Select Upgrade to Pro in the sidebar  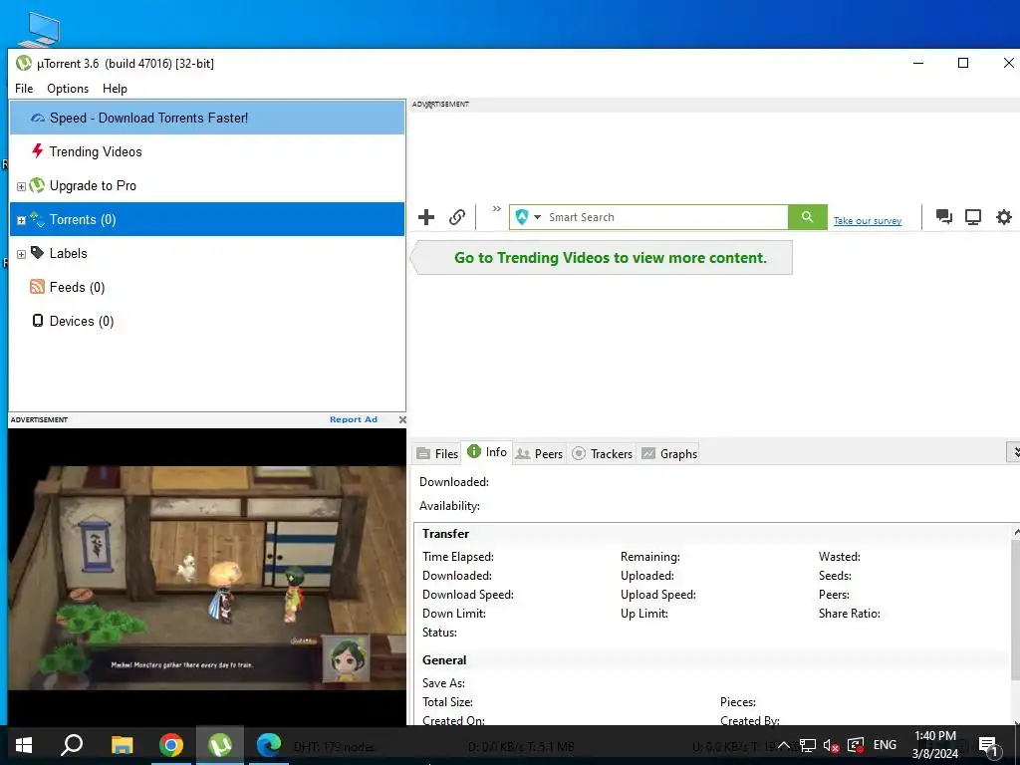click(207, 185)
